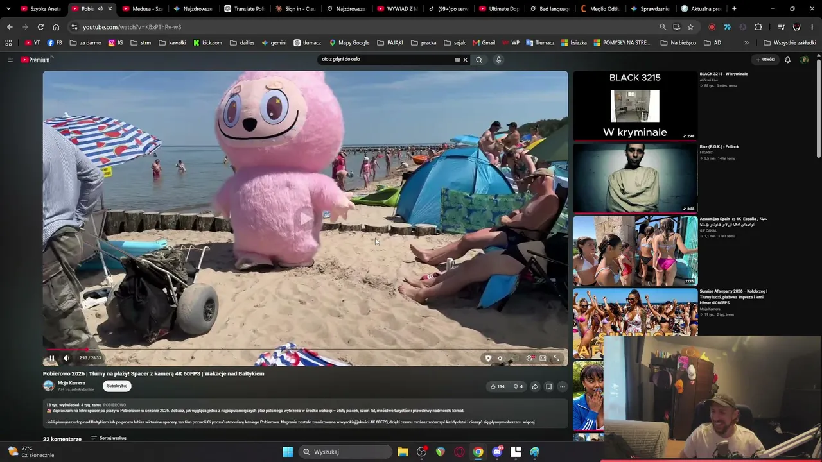Switch to theater mode in the player
Viewport: 822px width, 462px height.
point(543,358)
